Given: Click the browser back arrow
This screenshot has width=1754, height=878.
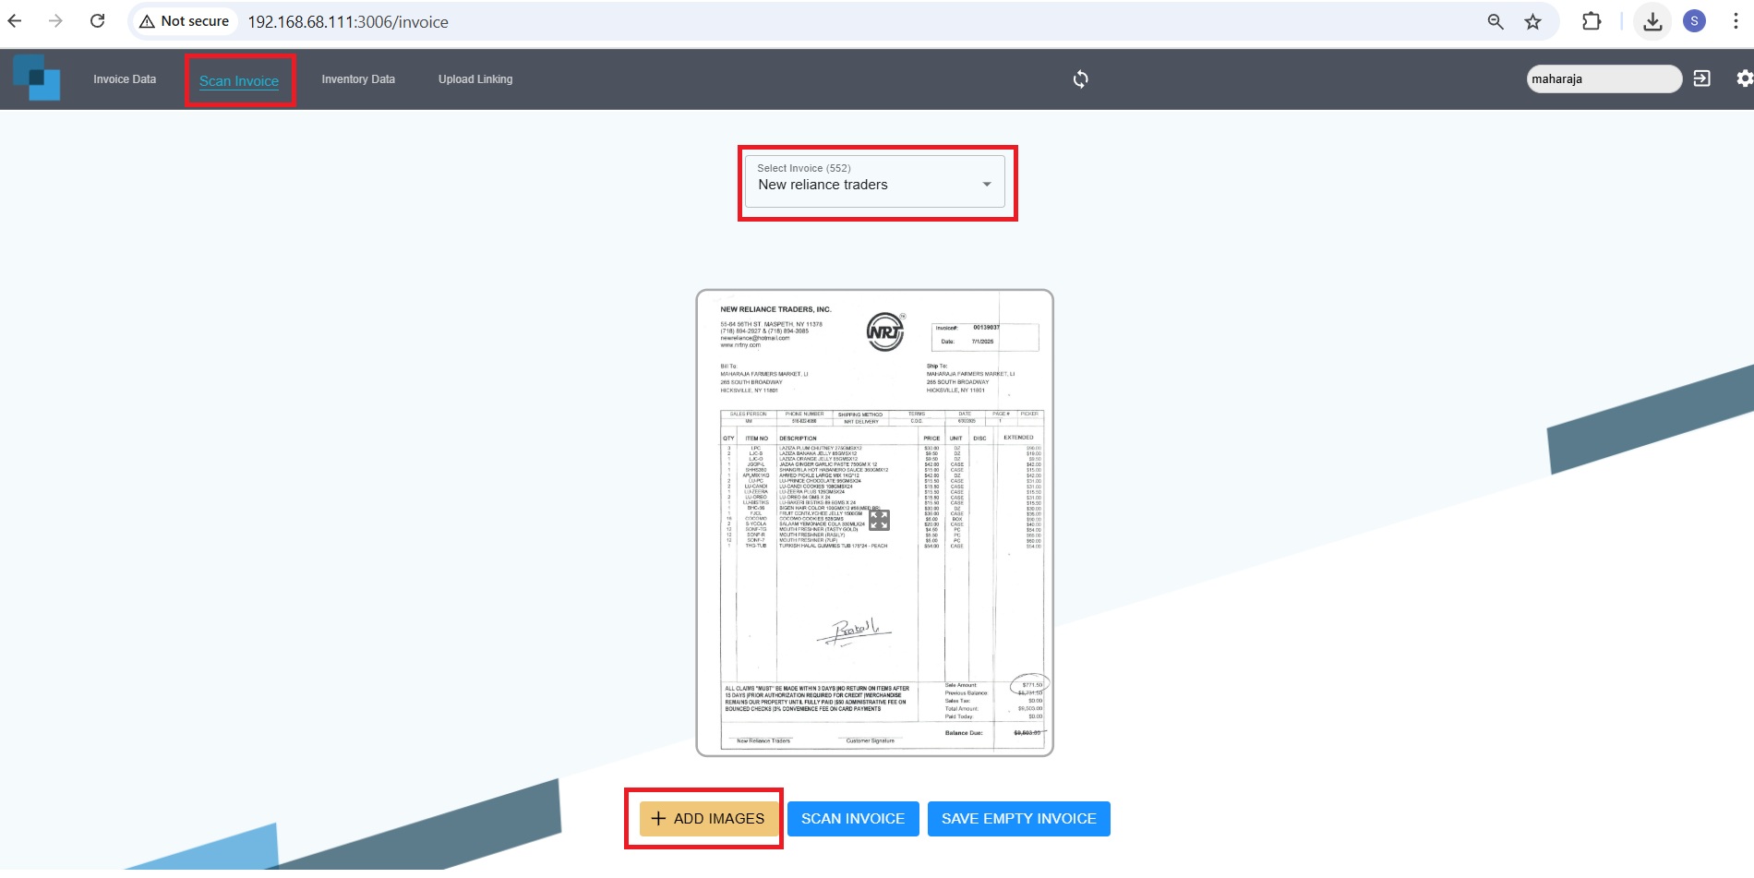Looking at the screenshot, I should click(15, 21).
